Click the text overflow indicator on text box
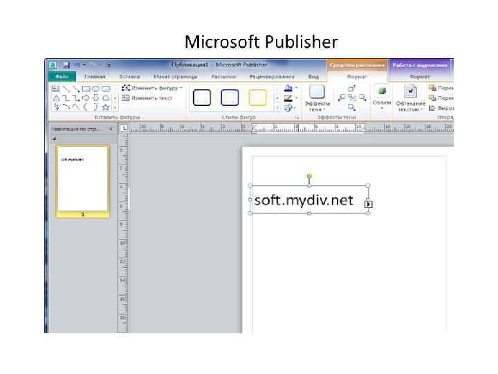Viewport: 498px width, 374px height. (368, 204)
